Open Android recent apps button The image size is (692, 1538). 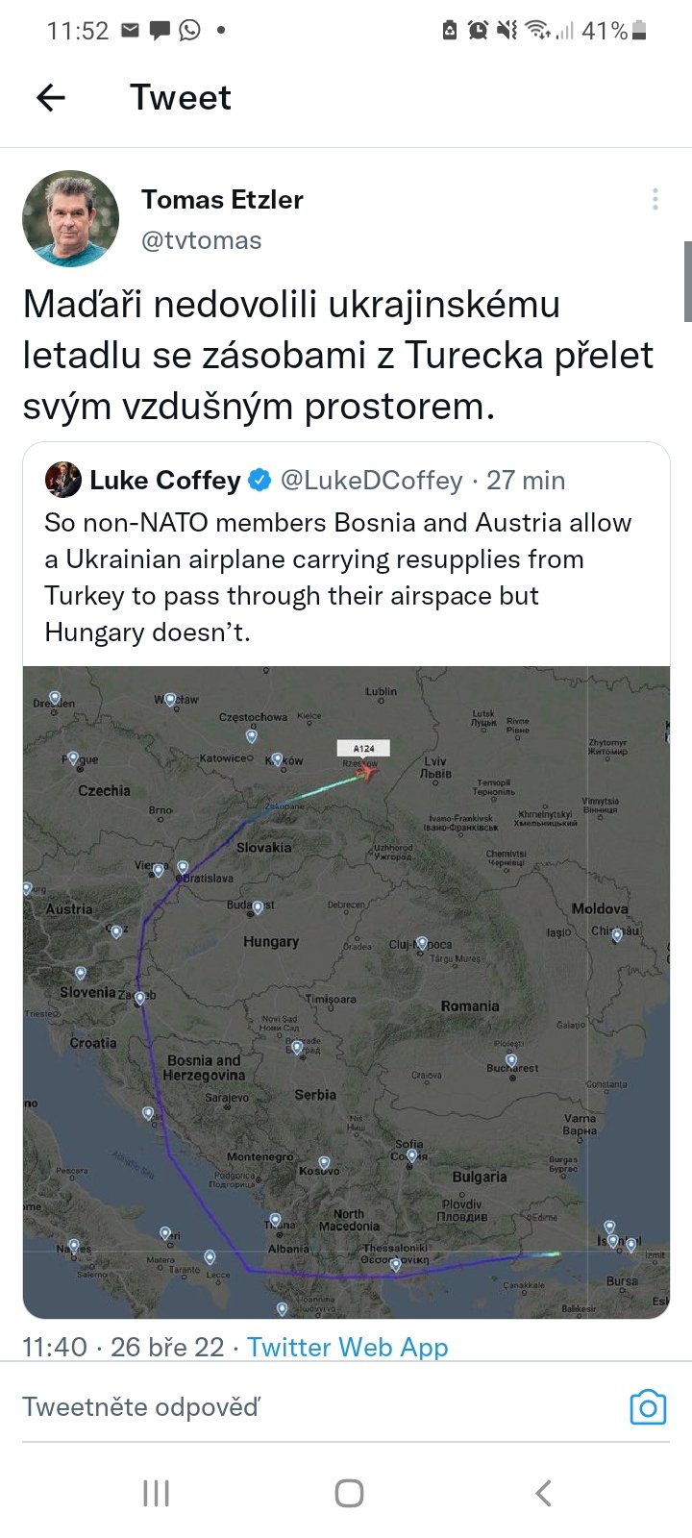pyautogui.click(x=156, y=1493)
